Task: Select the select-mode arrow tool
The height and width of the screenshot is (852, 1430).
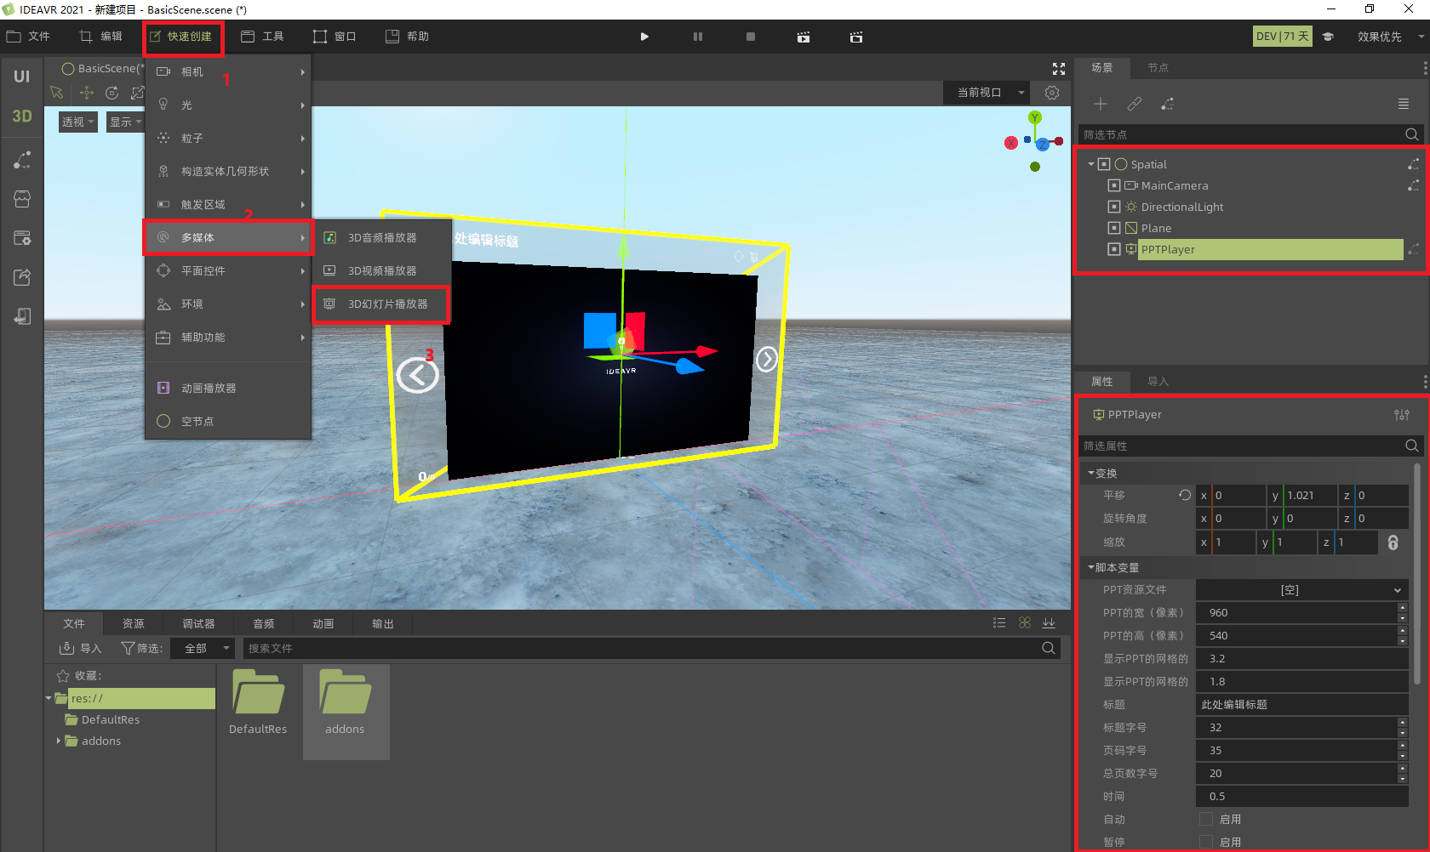Action: 57,93
